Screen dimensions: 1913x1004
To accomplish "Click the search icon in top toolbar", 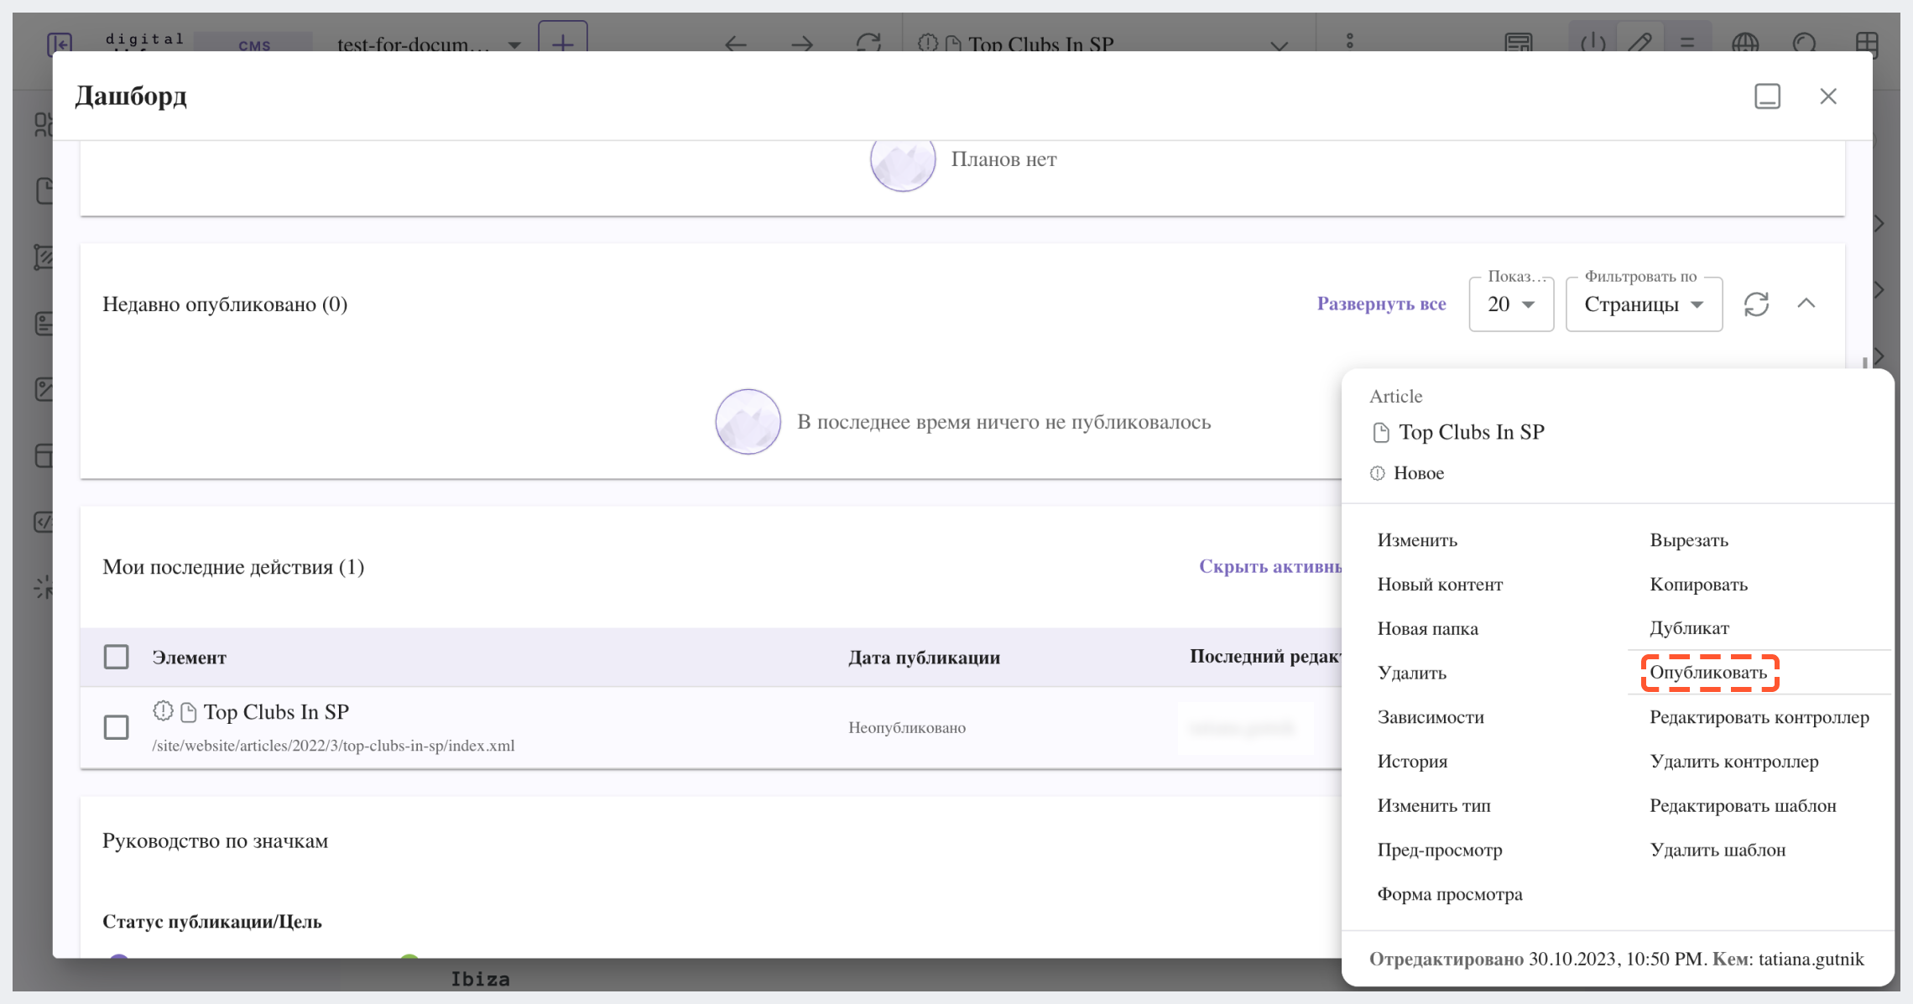I will pos(1804,43).
